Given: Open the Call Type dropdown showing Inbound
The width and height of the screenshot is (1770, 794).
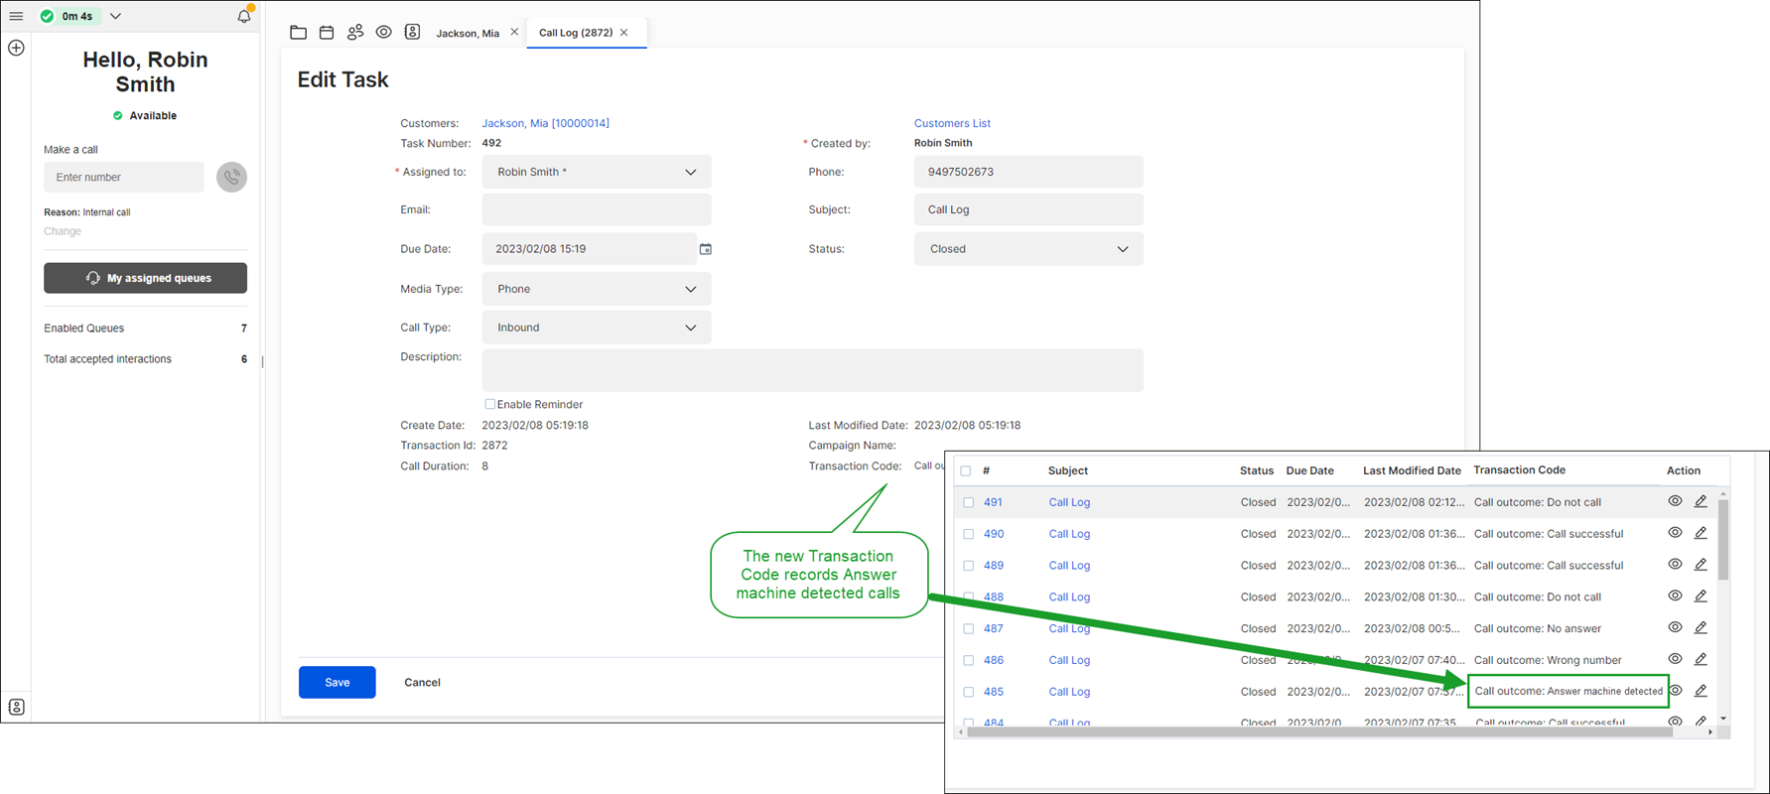Looking at the screenshot, I should [597, 328].
